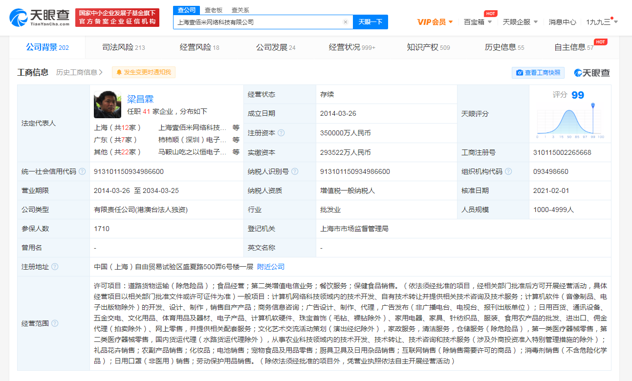Open 马鞍山吃之以恒电子 company link

pyautogui.click(x=193, y=152)
